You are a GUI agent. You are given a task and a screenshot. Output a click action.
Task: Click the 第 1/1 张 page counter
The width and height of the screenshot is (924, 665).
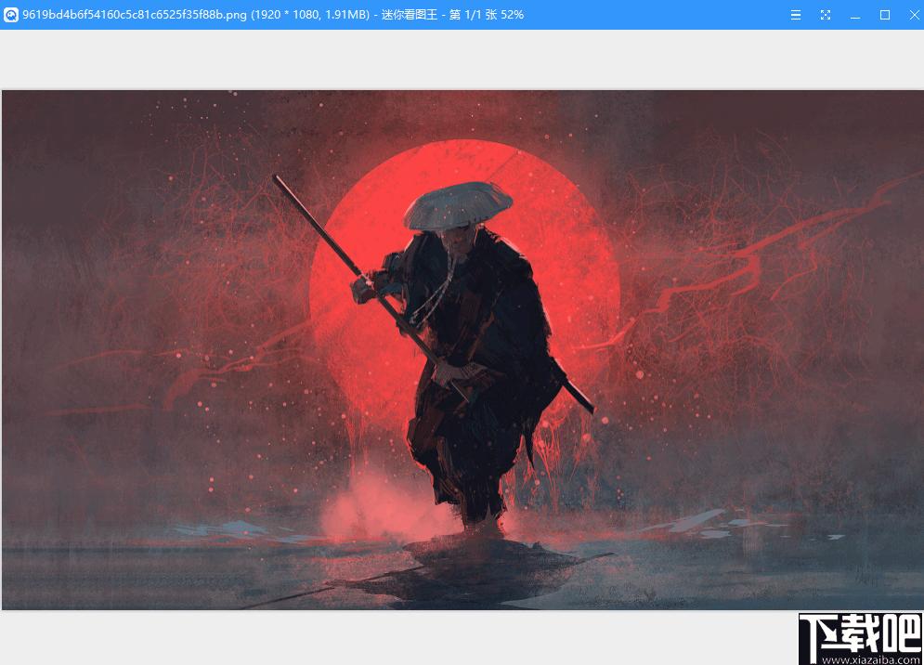(474, 15)
